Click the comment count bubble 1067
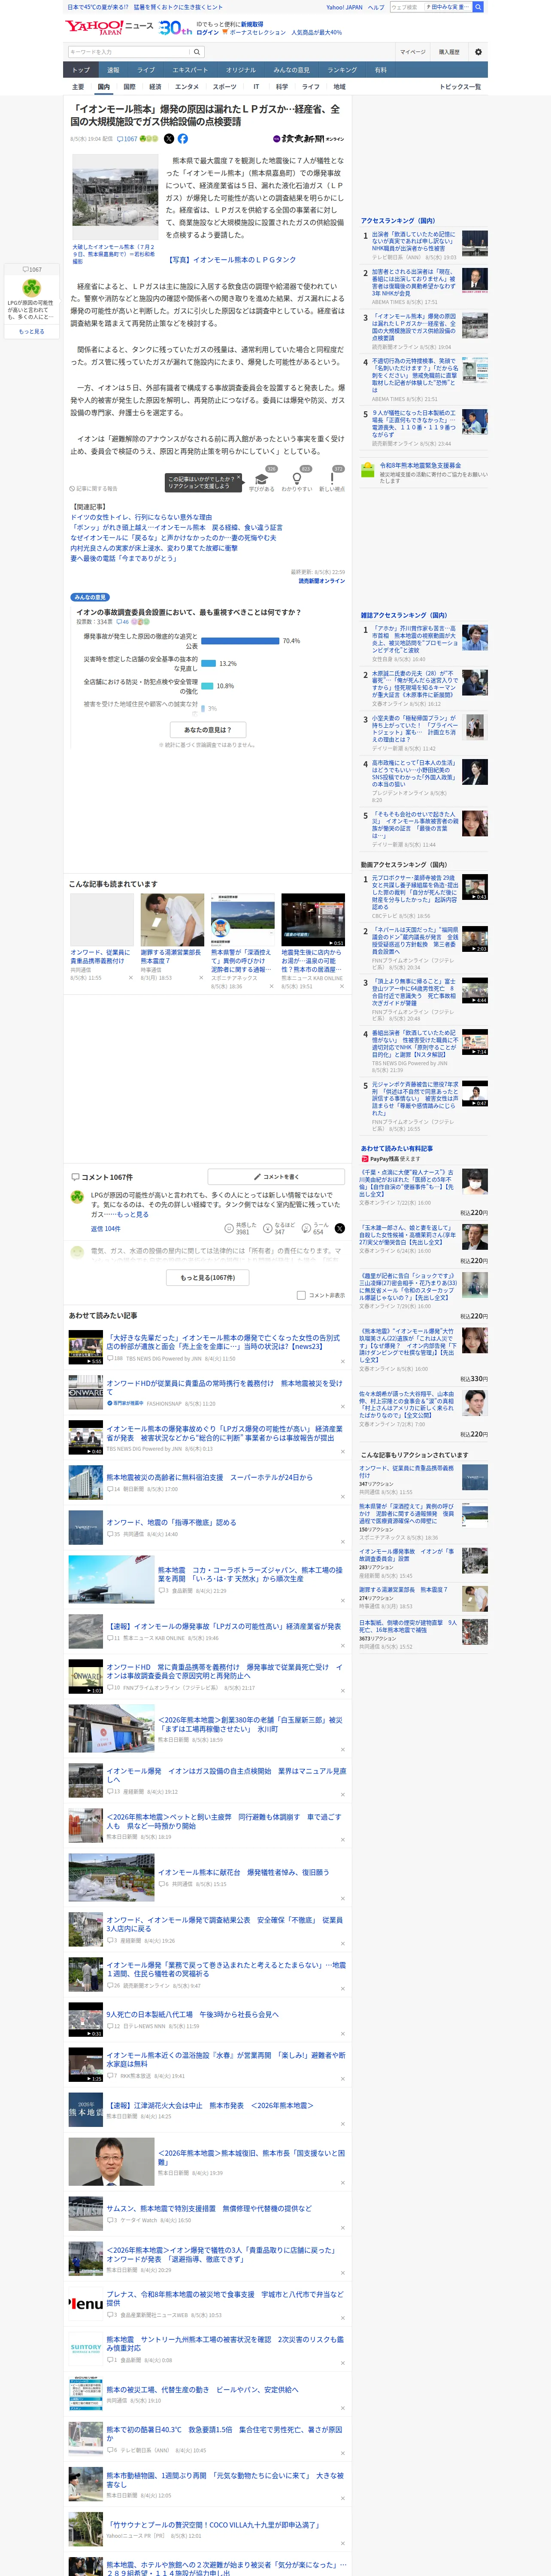Image resolution: width=551 pixels, height=2576 pixels. point(127,139)
